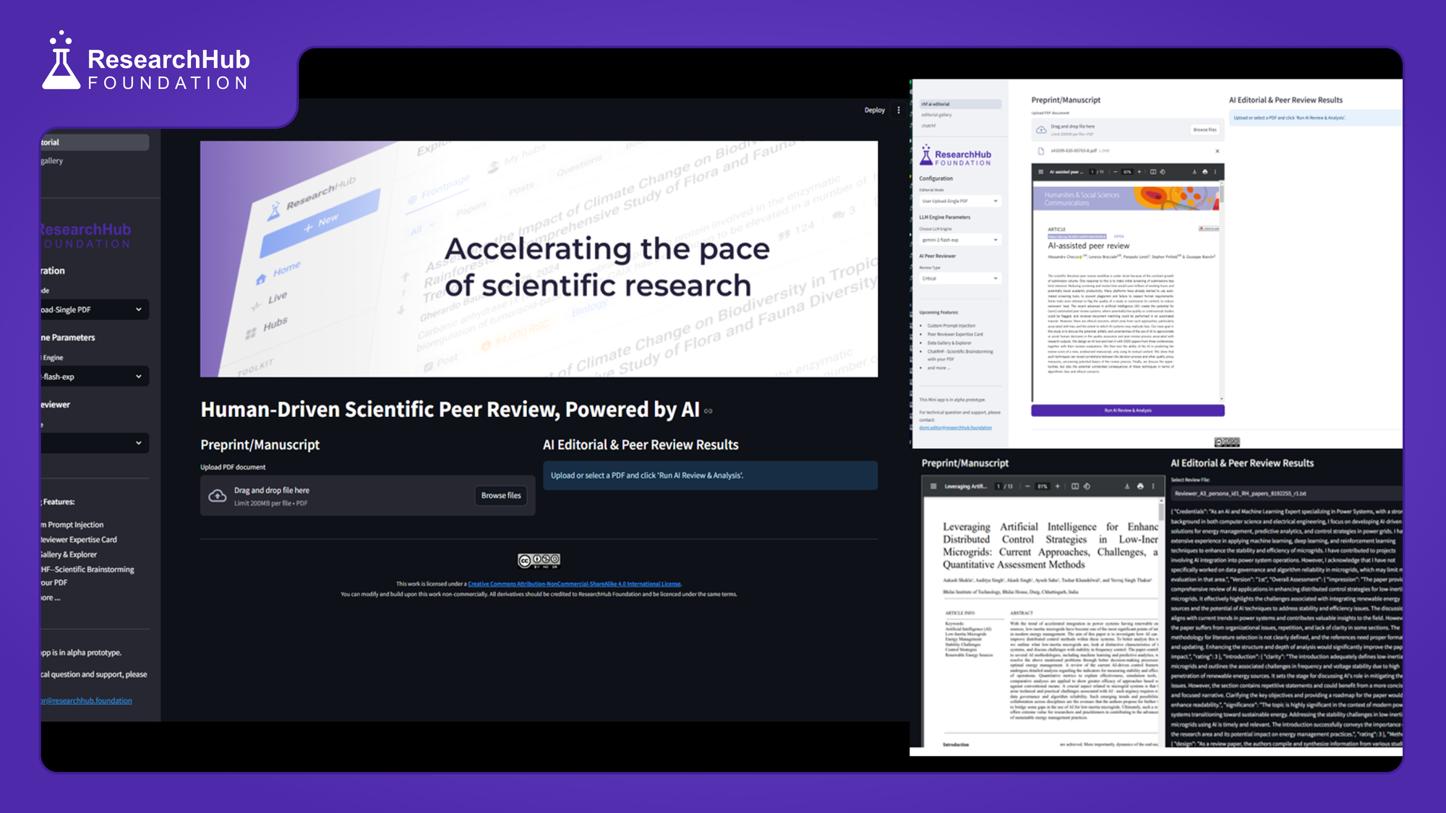Expand the Upload-Single PDF dropdown in dark sidebar
Screen dimensions: 1446x813
[x=94, y=310]
